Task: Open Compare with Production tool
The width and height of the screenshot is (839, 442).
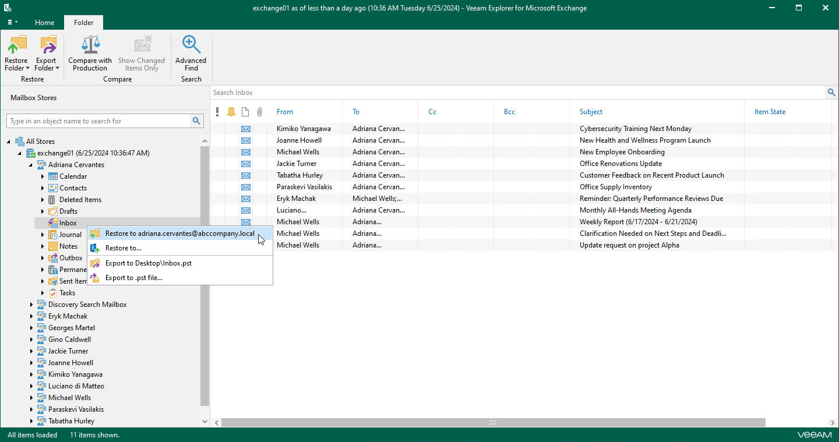Action: click(90, 52)
